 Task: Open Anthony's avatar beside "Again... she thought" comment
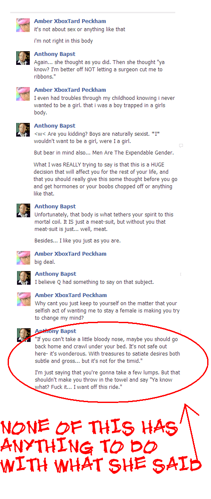(23, 58)
